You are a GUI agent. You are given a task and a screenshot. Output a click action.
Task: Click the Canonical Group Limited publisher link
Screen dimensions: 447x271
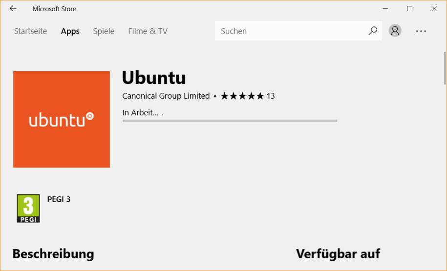[166, 96]
